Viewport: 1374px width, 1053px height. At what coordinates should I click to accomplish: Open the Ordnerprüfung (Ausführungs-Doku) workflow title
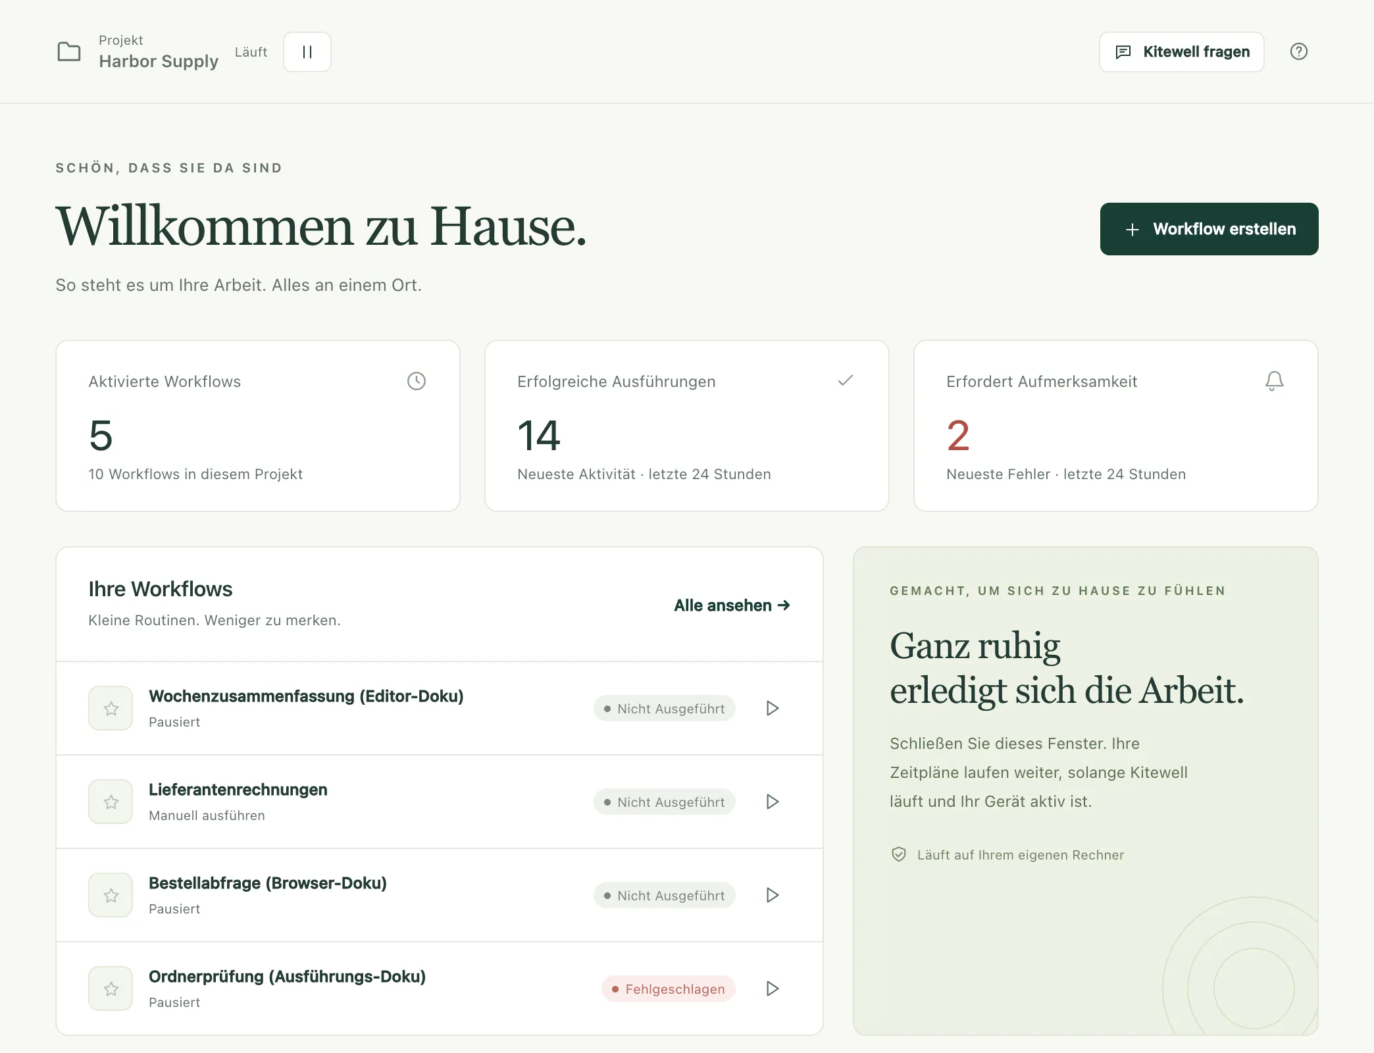click(287, 977)
